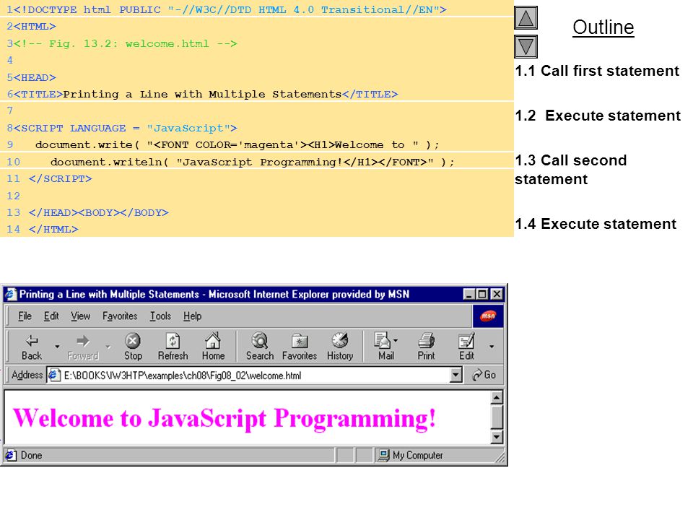This screenshot has width=693, height=520.
Task: Click outline item '1.4 Execute statement'
Action: point(596,224)
